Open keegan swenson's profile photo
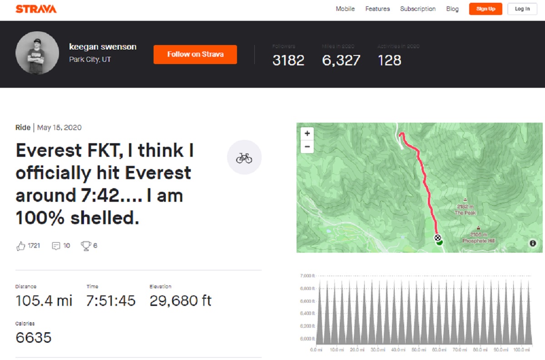Screen dimensions: 545x360 pyautogui.click(x=37, y=53)
